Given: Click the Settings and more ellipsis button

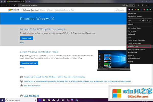Looking at the screenshot, I should 151,5.
